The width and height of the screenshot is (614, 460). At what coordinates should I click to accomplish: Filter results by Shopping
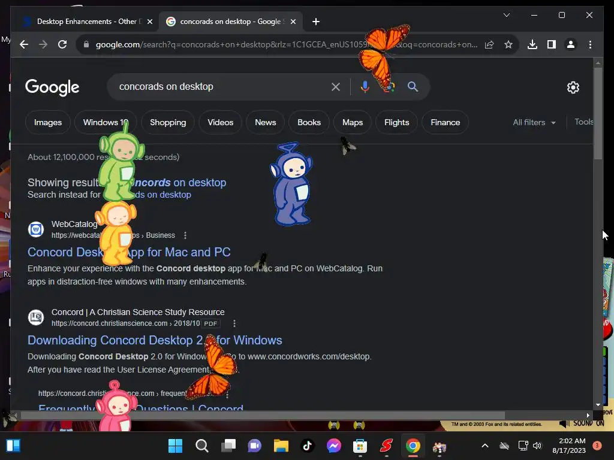click(168, 122)
